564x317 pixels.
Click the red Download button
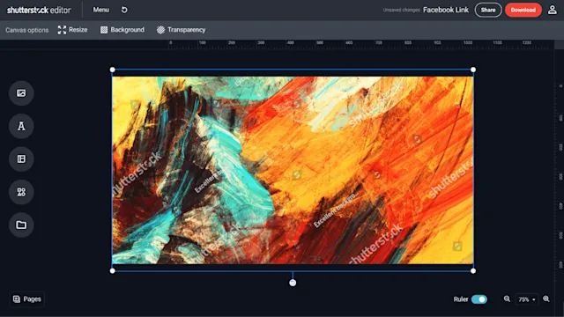pyautogui.click(x=523, y=10)
